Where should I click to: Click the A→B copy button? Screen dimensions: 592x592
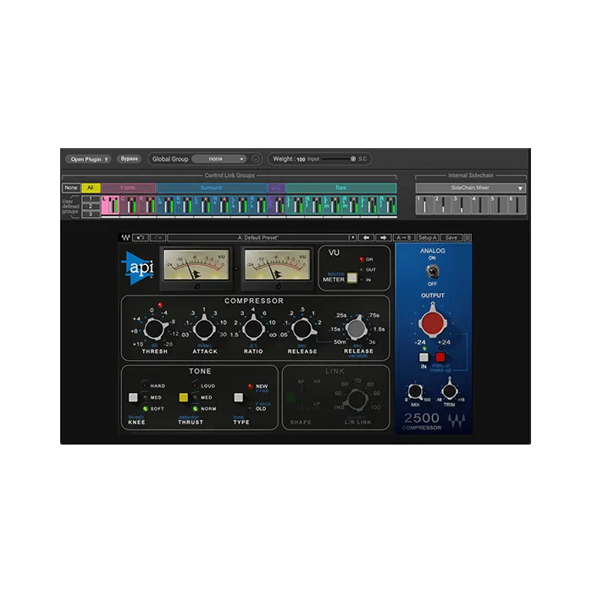pyautogui.click(x=404, y=237)
